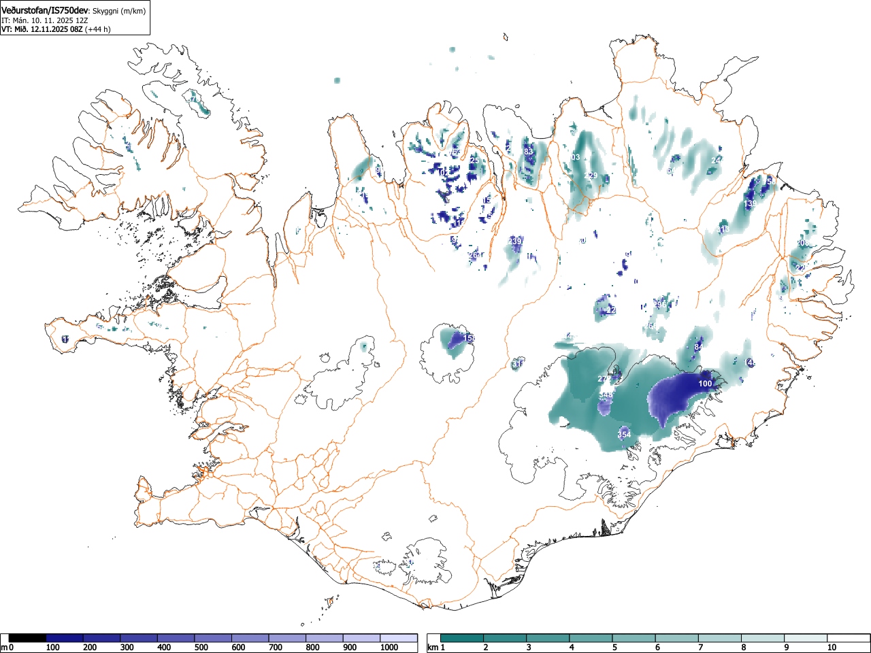Click the 4–5 km teal legend segment
This screenshot has height=653, width=871.
[x=591, y=638]
